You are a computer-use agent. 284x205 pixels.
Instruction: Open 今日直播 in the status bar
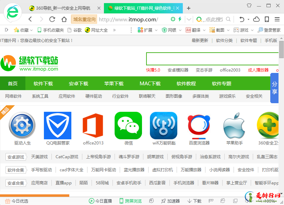(x=100, y=201)
